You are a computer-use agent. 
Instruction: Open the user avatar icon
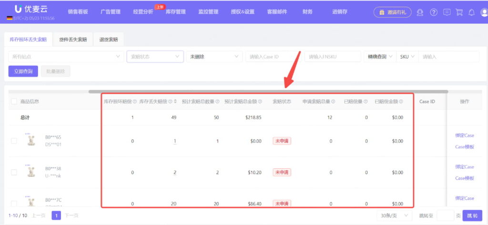(x=484, y=12)
